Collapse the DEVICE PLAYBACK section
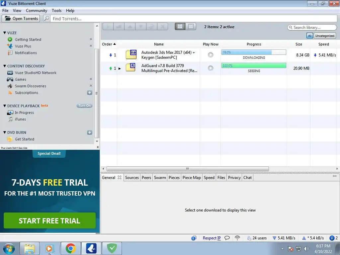 coord(5,106)
